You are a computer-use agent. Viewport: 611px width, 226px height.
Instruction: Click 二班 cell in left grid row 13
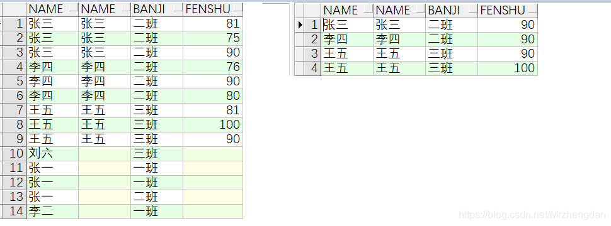[x=157, y=197]
